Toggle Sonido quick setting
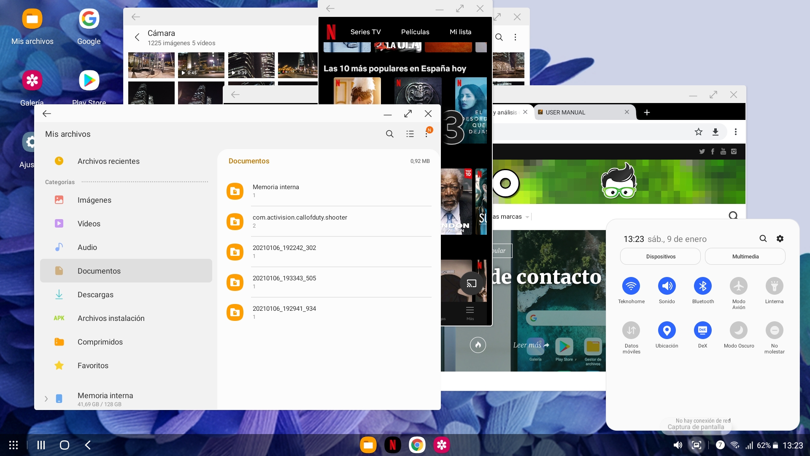 (x=667, y=286)
